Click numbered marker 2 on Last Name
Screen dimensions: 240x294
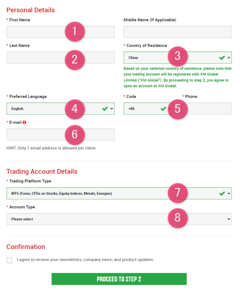75,60
